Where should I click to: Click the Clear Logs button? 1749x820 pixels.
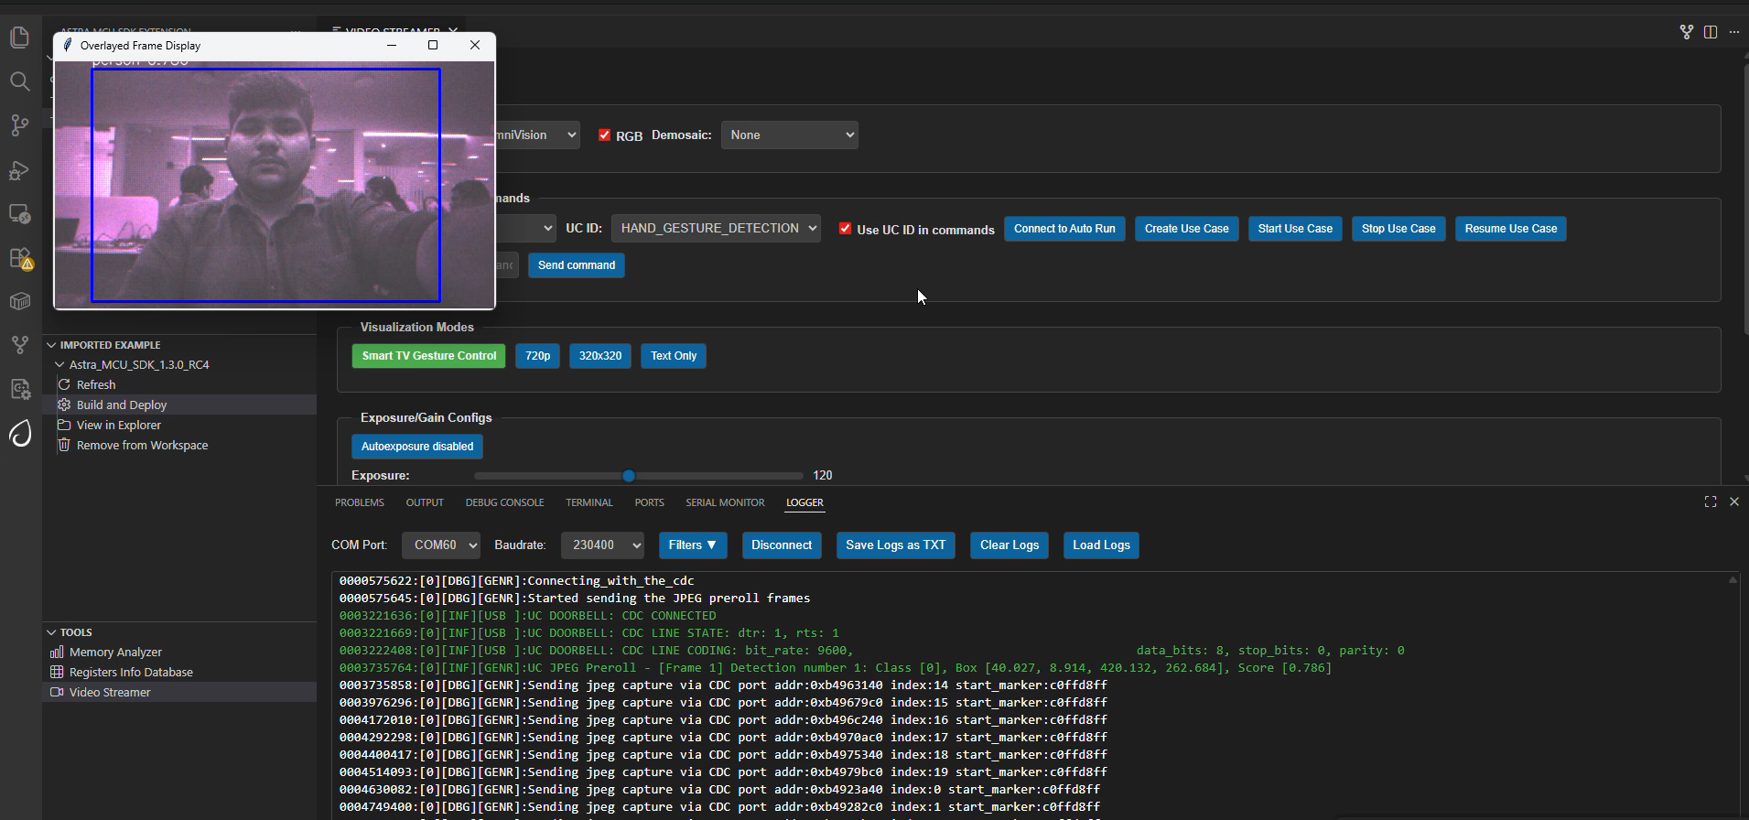tap(1009, 545)
